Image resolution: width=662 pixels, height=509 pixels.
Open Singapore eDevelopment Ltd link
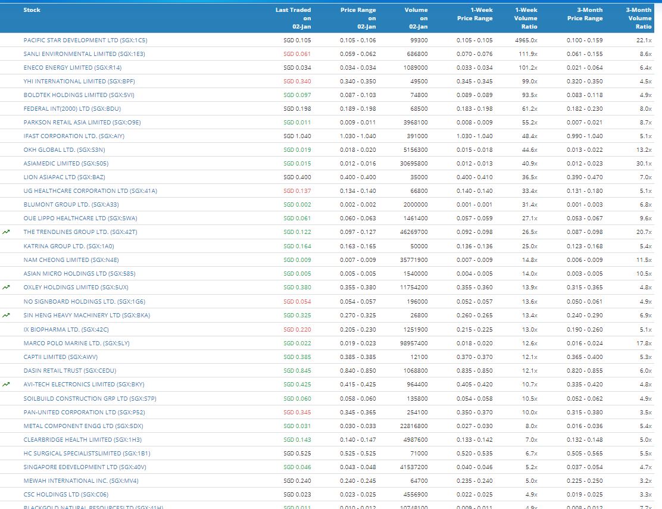85,467
